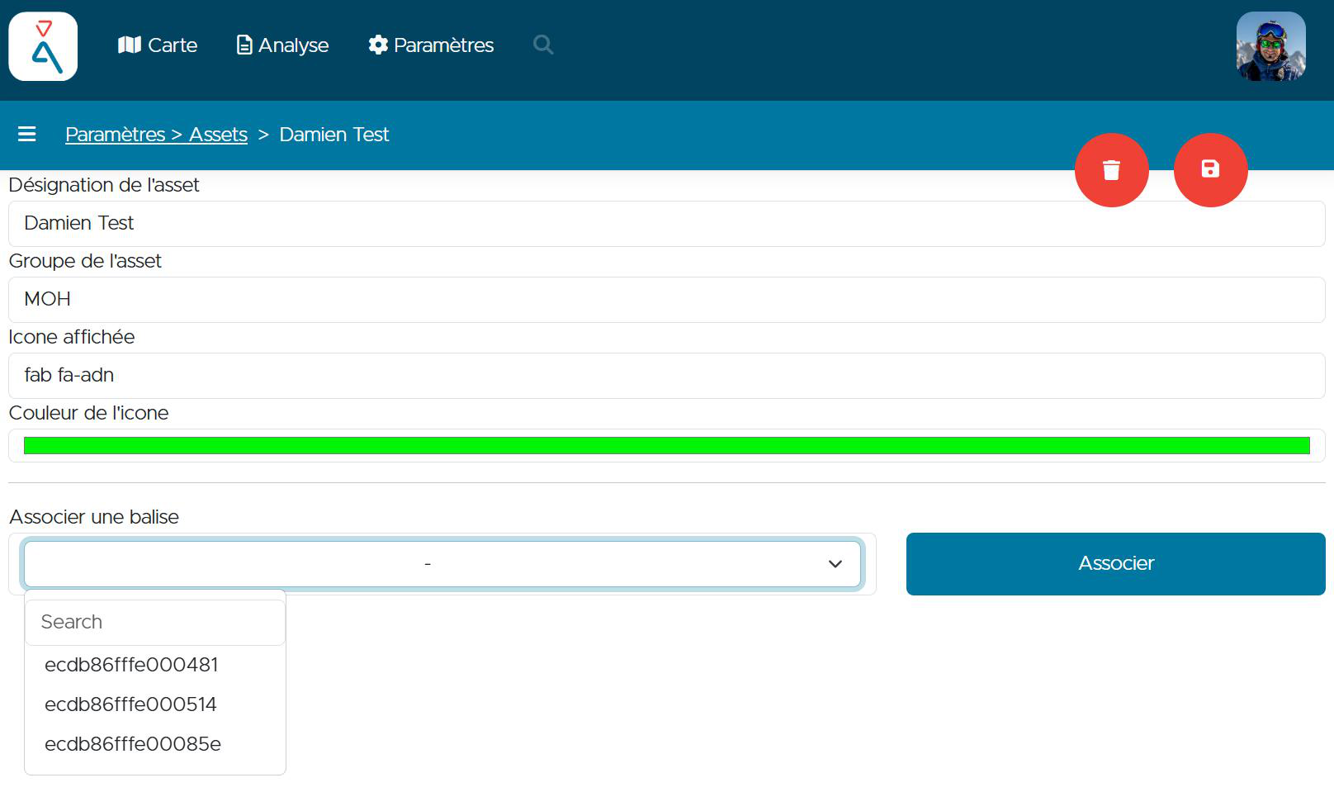The width and height of the screenshot is (1334, 792).
Task: Open the hamburger menu icon
Action: [27, 134]
